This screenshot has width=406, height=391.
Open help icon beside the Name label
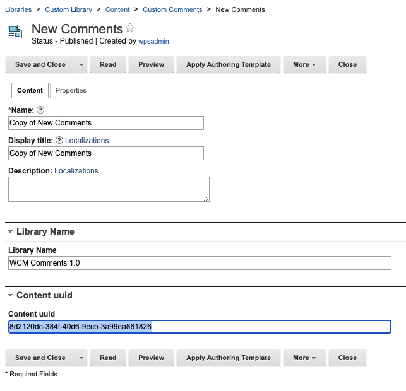coord(40,110)
